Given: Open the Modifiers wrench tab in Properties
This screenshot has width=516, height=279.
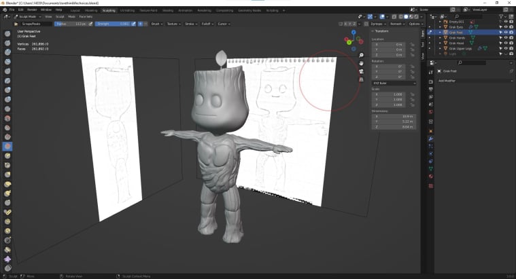Looking at the screenshot, I should coord(431,138).
